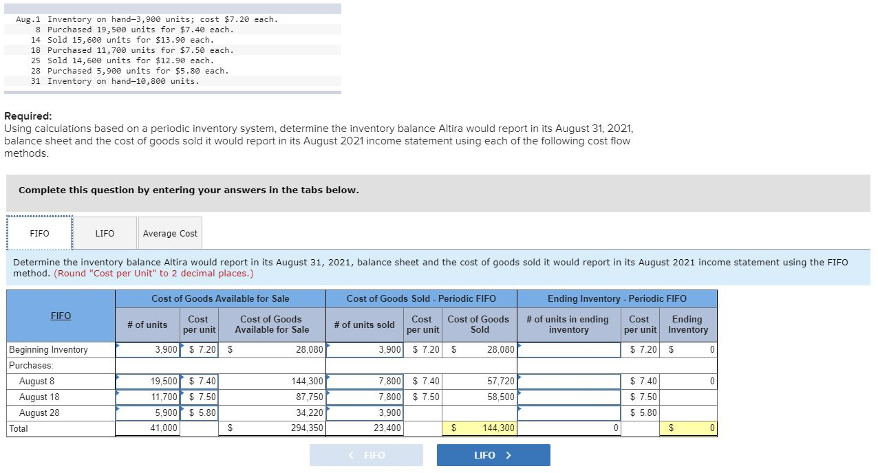878x473 pixels.
Task: Open the Average Cost tab
Action: click(170, 232)
